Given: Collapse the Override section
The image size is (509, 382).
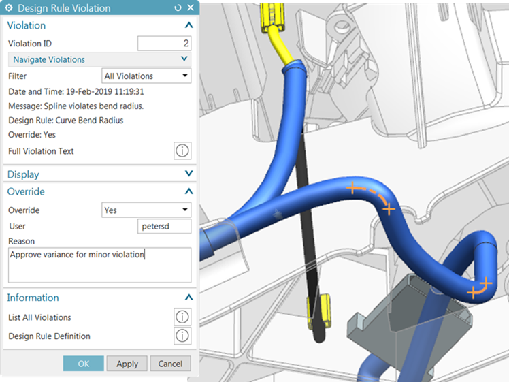Looking at the screenshot, I should [x=188, y=191].
